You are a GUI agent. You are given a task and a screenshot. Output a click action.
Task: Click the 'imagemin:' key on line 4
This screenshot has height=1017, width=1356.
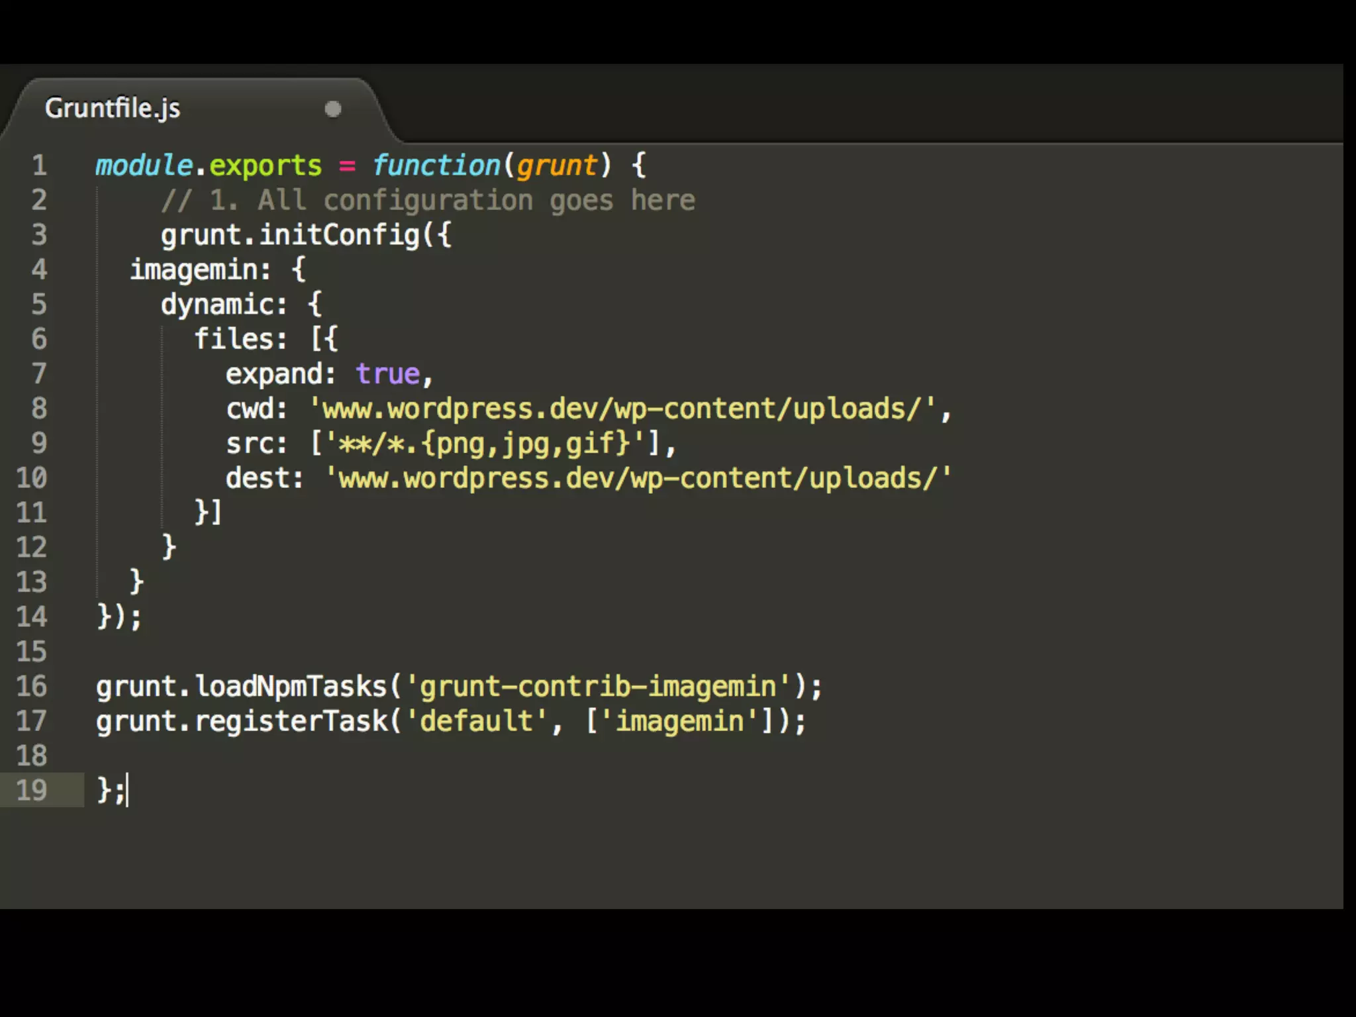[x=200, y=270]
